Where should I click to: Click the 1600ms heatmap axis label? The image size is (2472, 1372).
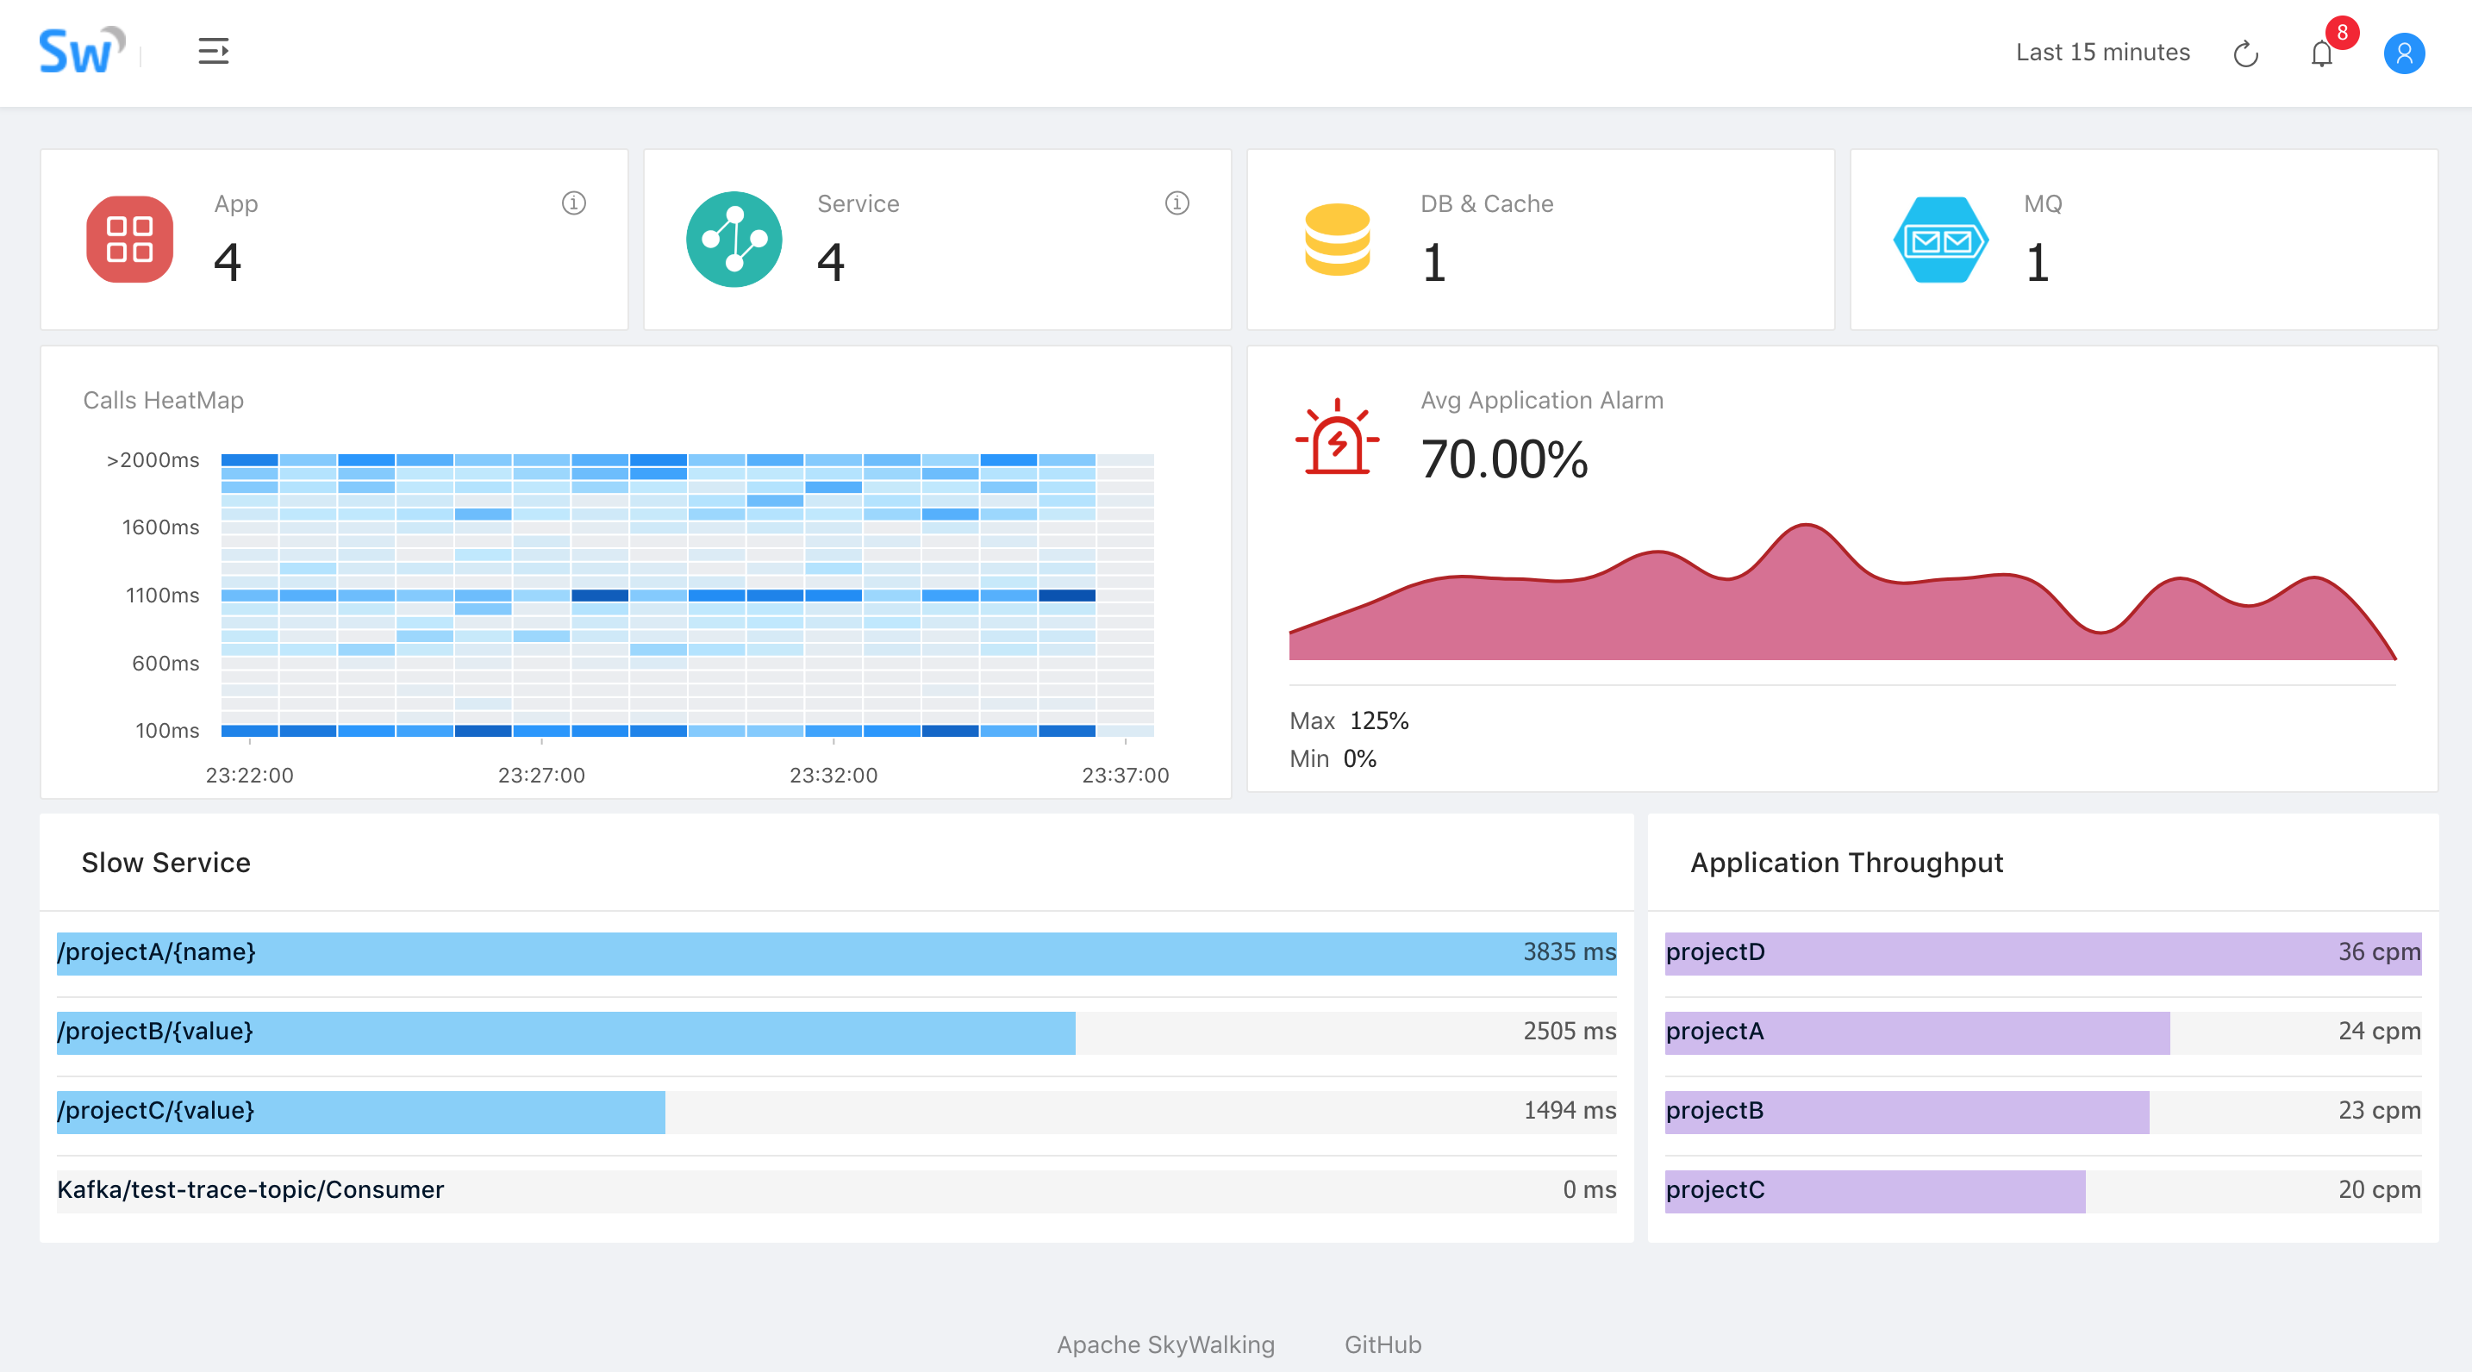pos(160,527)
